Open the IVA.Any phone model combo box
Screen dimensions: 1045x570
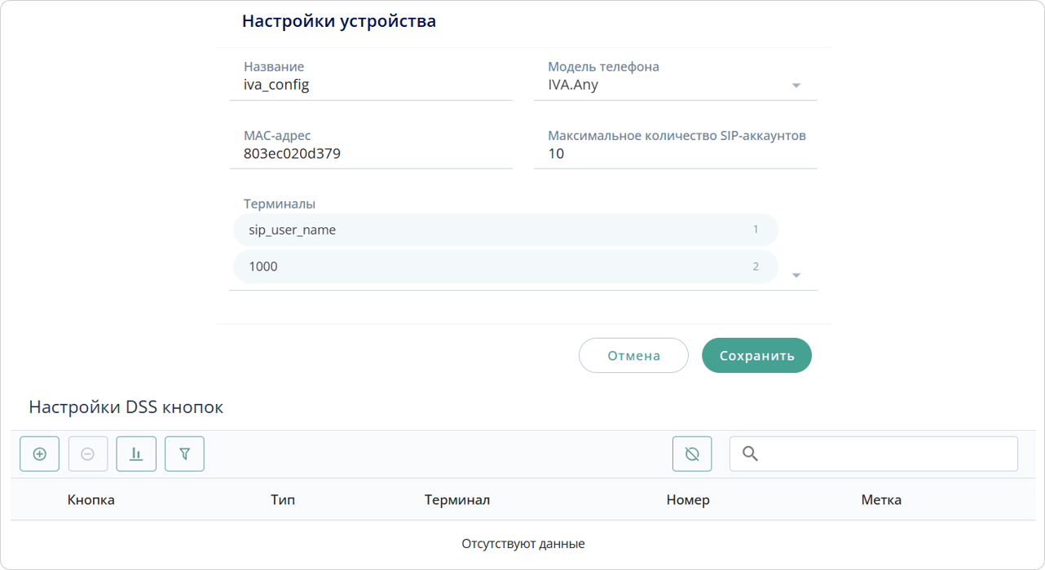664,85
